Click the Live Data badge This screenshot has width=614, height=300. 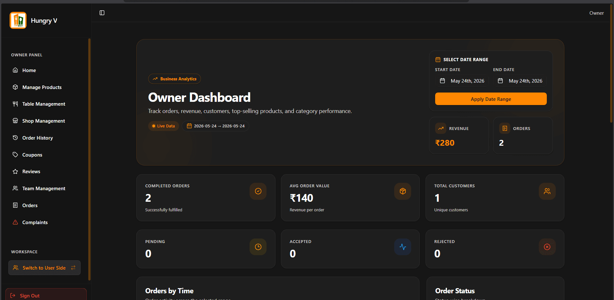(163, 126)
